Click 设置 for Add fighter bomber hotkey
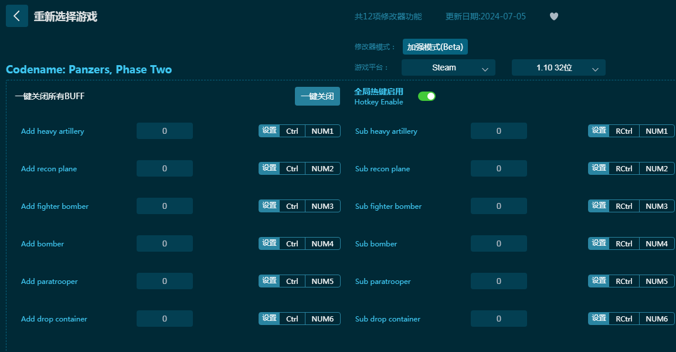The height and width of the screenshot is (352, 676). (x=270, y=206)
